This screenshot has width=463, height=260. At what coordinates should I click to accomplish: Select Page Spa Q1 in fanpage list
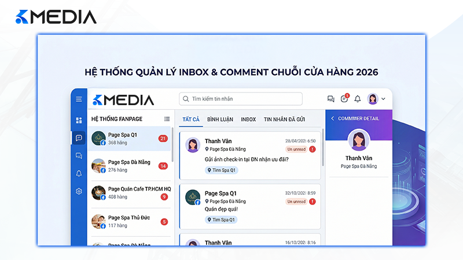pyautogui.click(x=129, y=139)
